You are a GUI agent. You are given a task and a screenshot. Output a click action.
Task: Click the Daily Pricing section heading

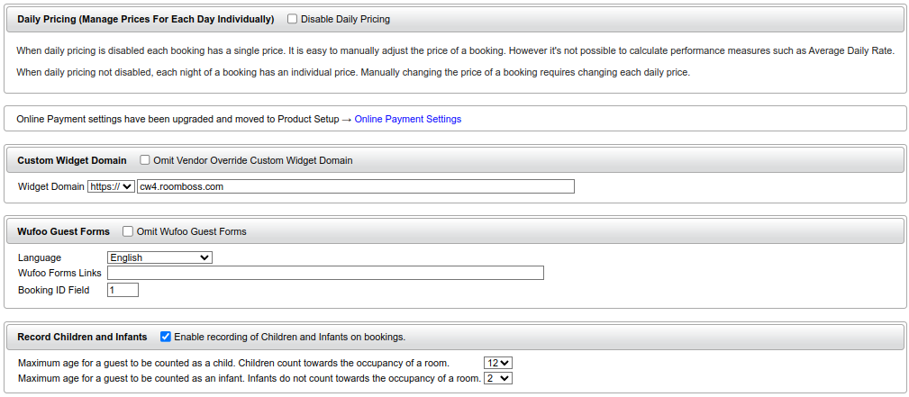point(145,19)
